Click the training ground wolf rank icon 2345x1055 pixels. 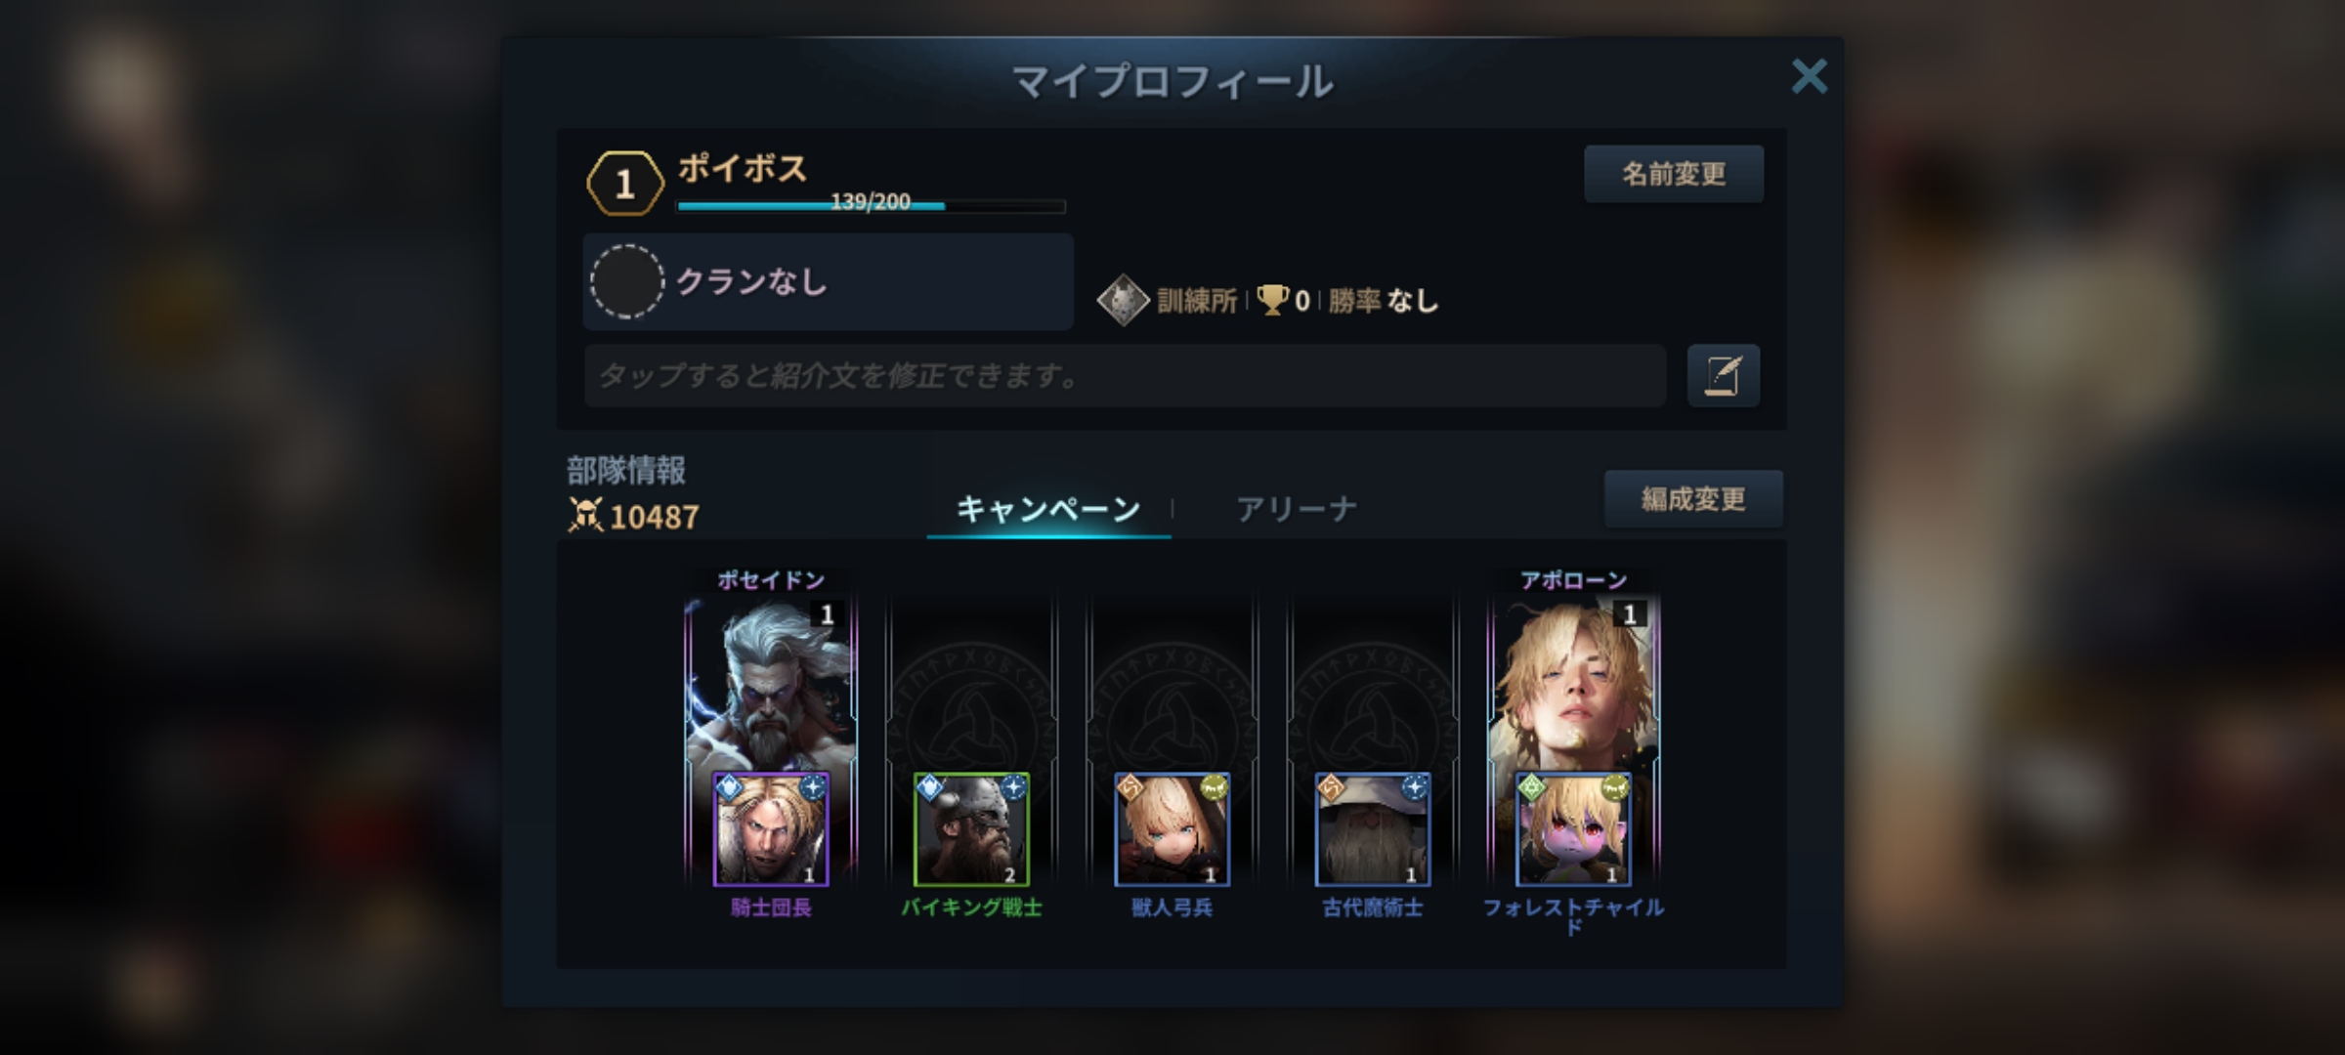1123,300
